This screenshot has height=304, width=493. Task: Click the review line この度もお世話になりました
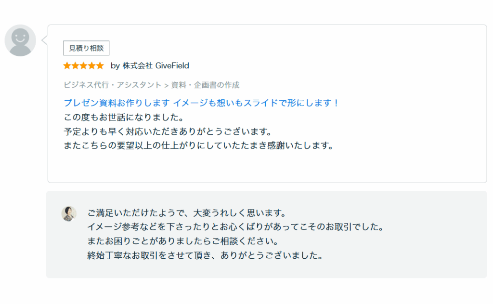124,118
